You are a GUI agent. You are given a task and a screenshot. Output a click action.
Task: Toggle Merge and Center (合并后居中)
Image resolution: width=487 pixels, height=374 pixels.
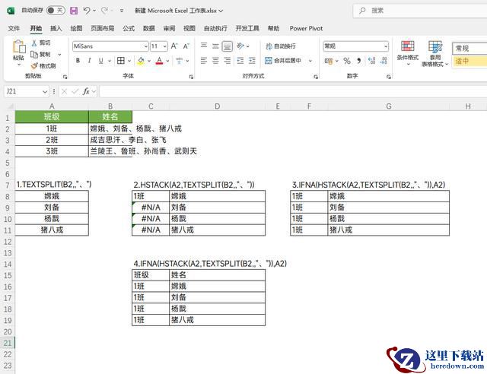point(283,61)
